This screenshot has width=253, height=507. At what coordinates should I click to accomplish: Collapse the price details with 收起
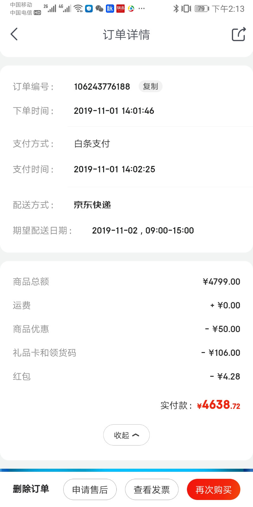coord(126,435)
